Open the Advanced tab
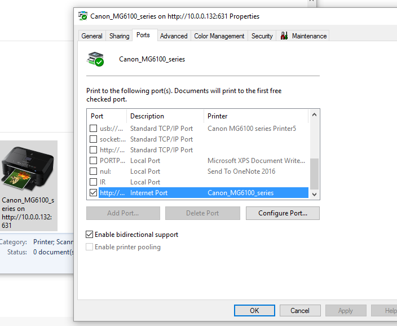Image resolution: width=397 pixels, height=326 pixels. click(174, 36)
